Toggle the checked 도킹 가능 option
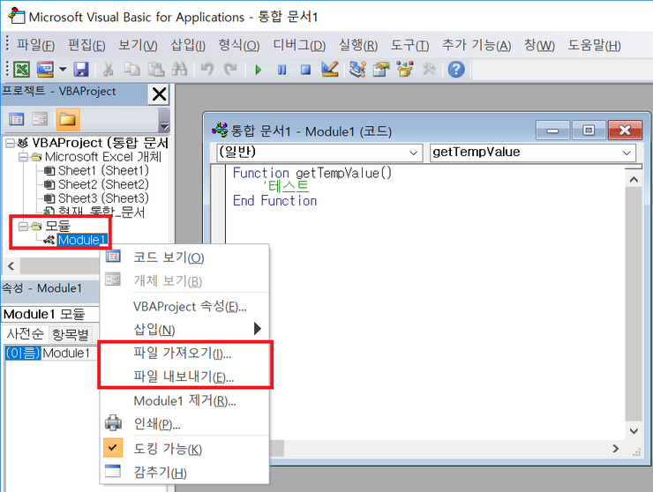Screen dimensions: 653x492 pos(168,449)
